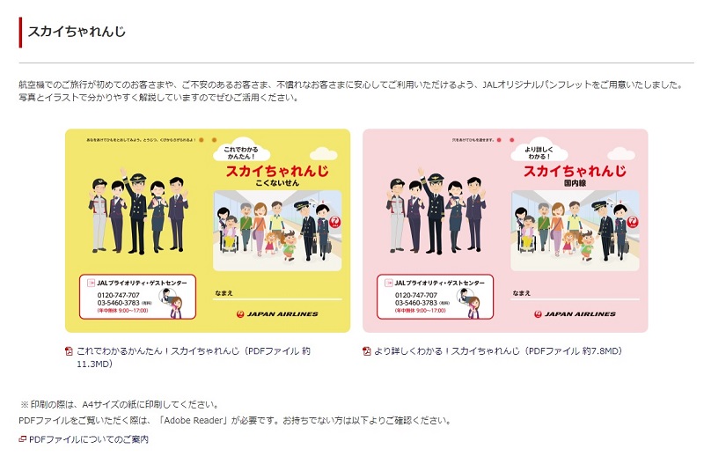
Task: Click external-link icon before PDFファイルについてのご案内
Action: (23, 438)
